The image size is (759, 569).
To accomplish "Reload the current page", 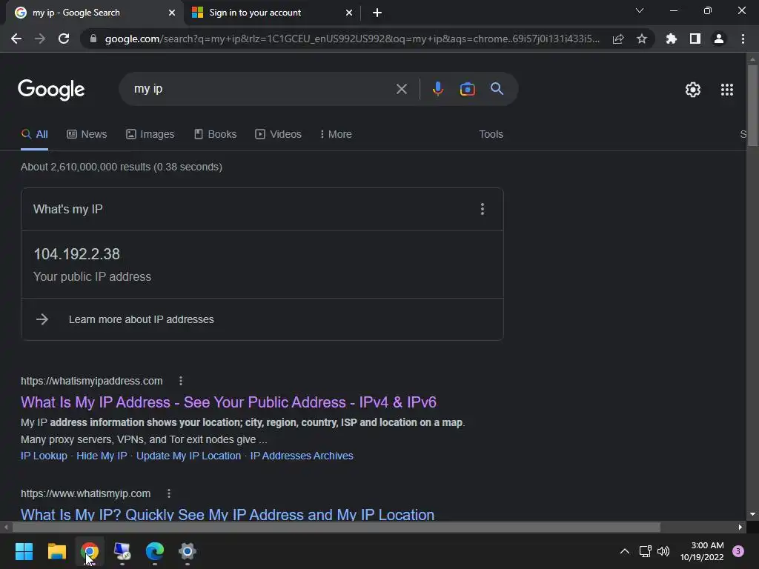I will click(64, 39).
